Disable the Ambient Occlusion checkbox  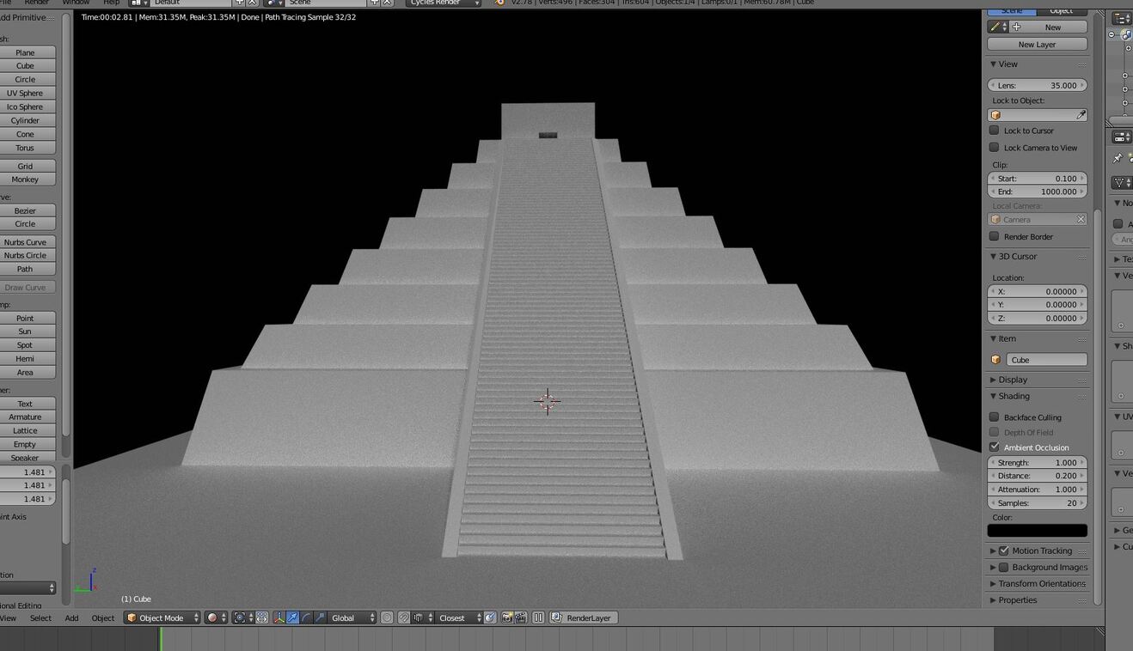pyautogui.click(x=995, y=447)
